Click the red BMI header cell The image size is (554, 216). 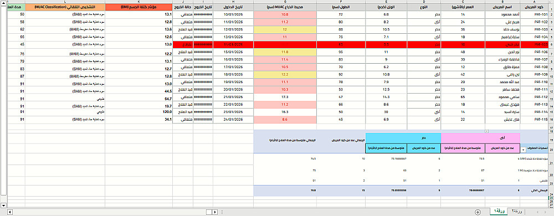click(139, 7)
